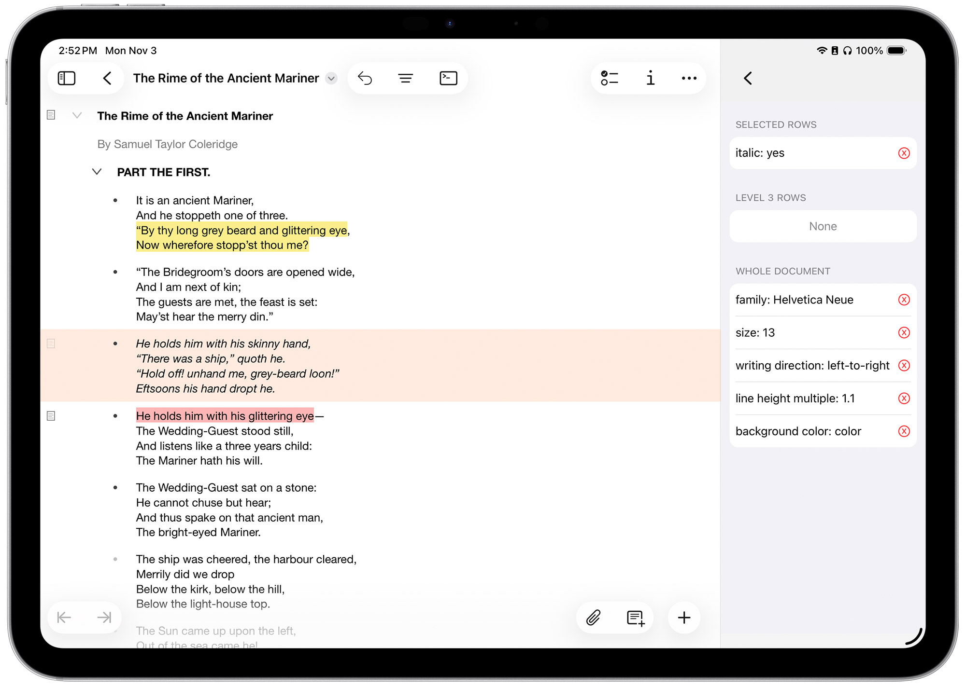Remove the italic: yes selected style
The height and width of the screenshot is (687, 966).
click(904, 153)
